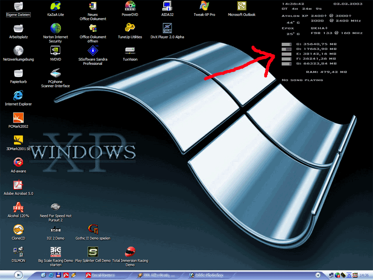The image size is (373, 280).
Task: Expand hidden tray icons with the arrow button
Action: [x=318, y=275]
